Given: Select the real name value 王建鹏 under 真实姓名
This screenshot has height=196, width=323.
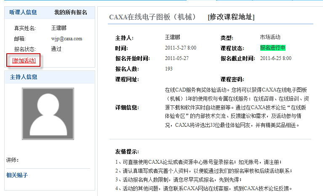Looking at the screenshot, I should point(59,28).
